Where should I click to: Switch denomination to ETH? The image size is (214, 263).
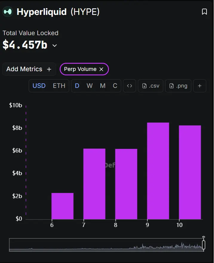(x=59, y=86)
